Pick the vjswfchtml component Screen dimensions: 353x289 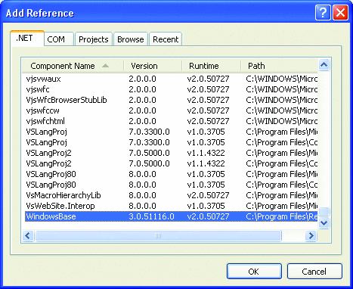[45, 121]
